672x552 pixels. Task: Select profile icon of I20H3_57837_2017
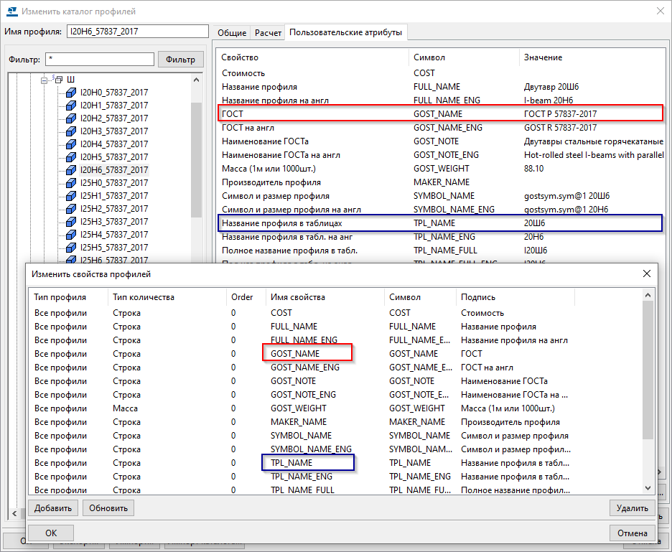click(71, 131)
